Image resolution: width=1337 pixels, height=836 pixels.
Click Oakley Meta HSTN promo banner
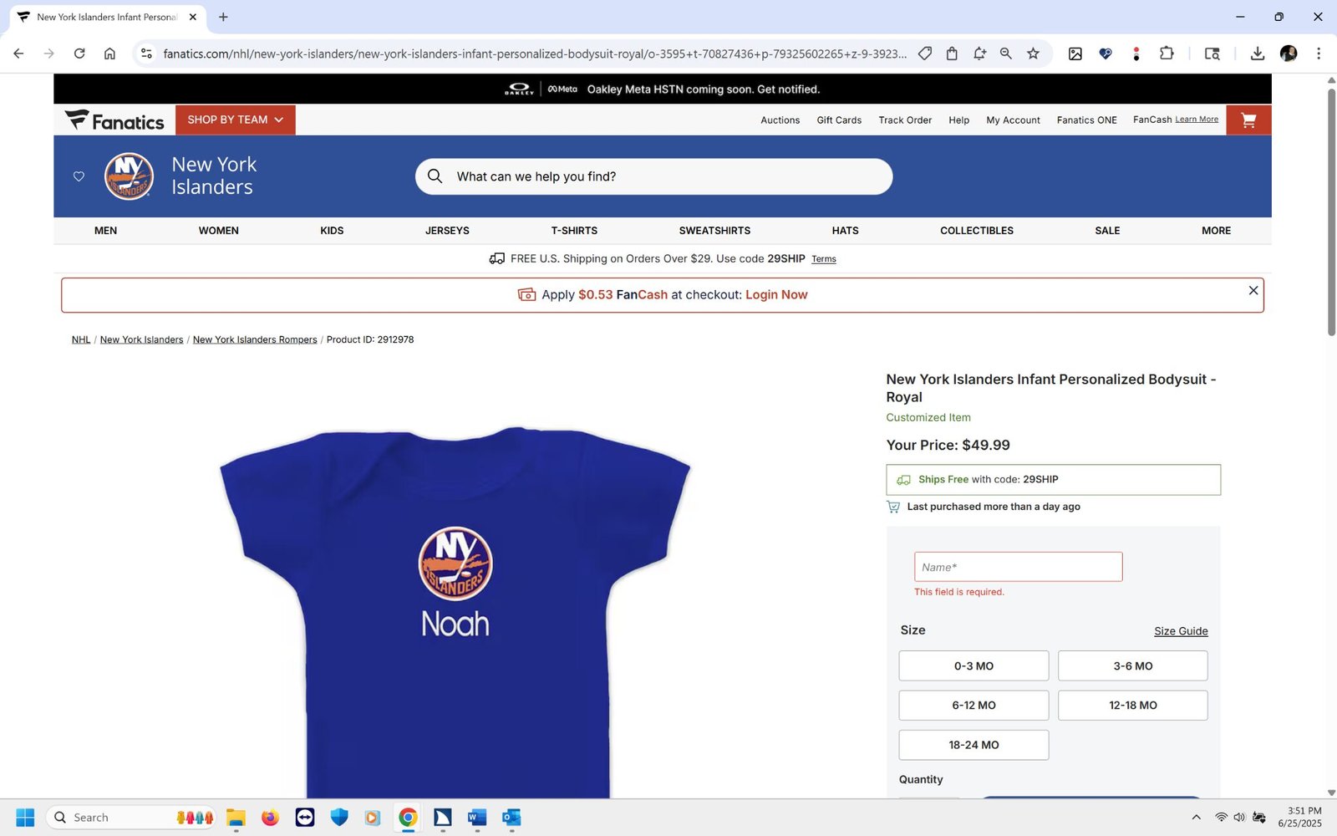click(x=663, y=89)
